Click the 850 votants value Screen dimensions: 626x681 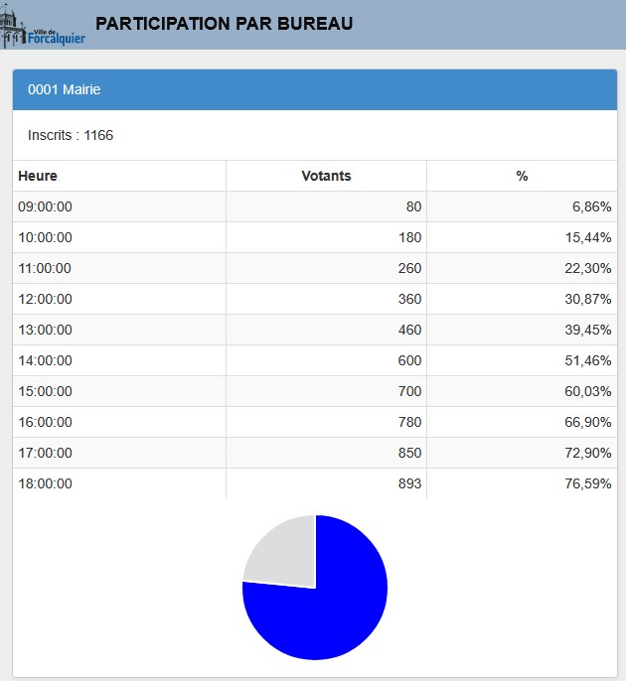point(409,453)
